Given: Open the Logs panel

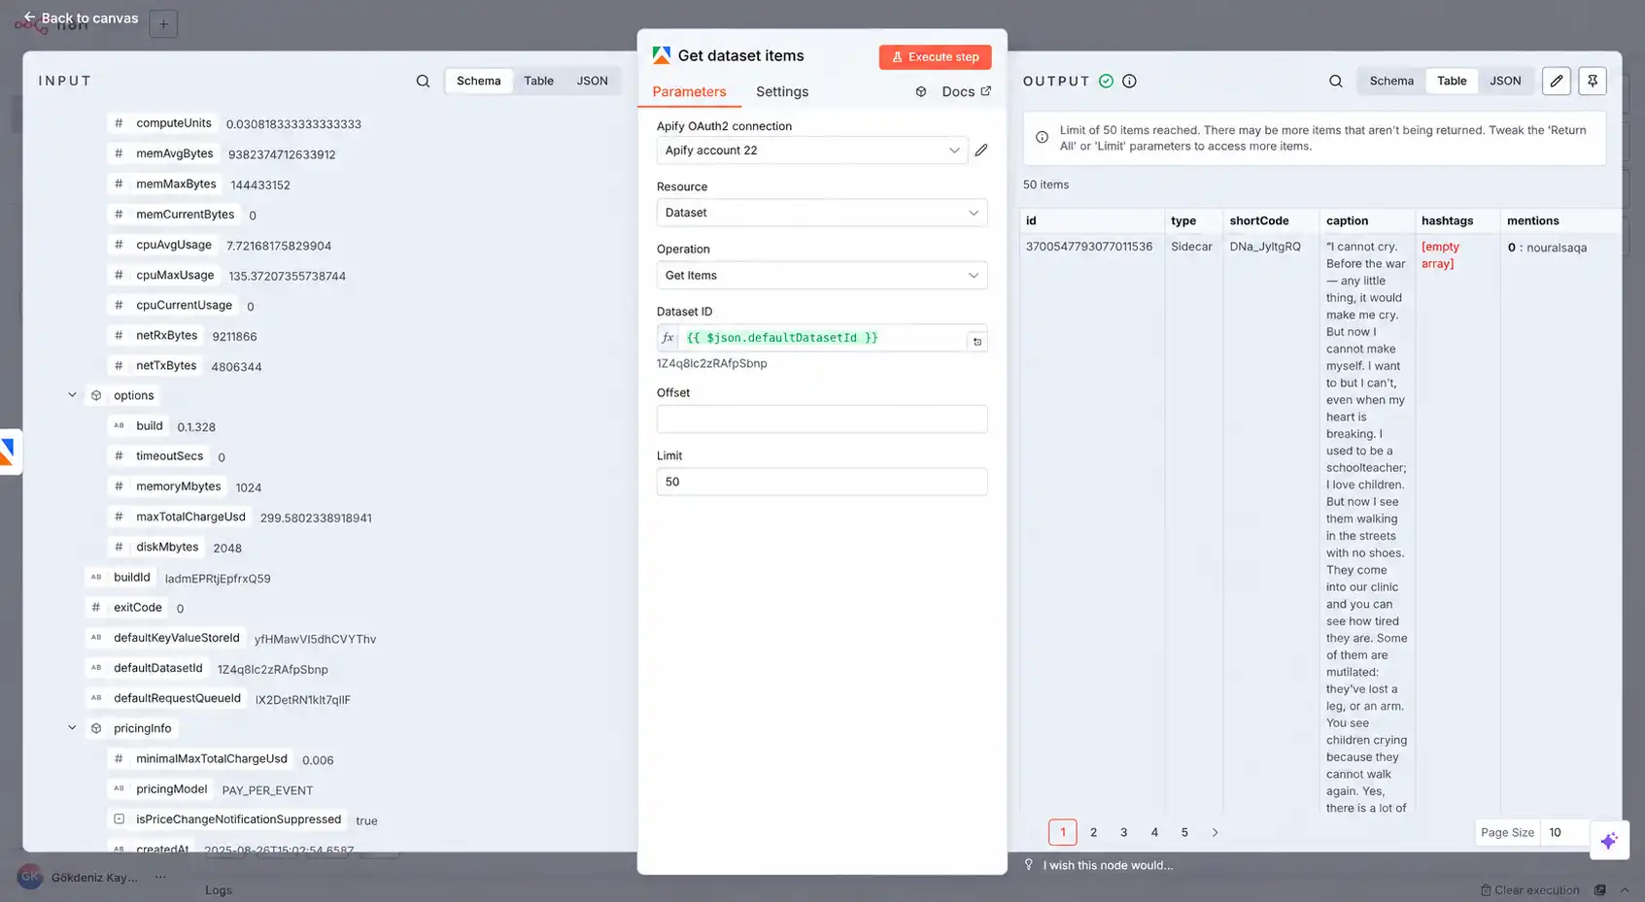Looking at the screenshot, I should point(219,890).
